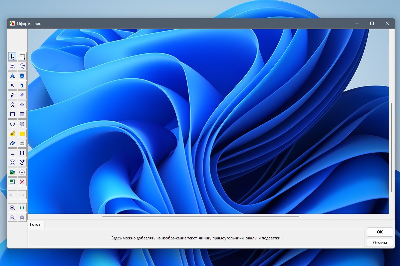
Task: Pick the rectangular speech bubble callout tool
Action: 12,66
